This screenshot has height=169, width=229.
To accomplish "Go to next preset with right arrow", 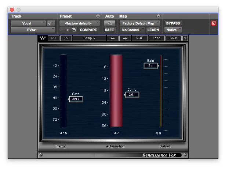I will click(125, 38).
